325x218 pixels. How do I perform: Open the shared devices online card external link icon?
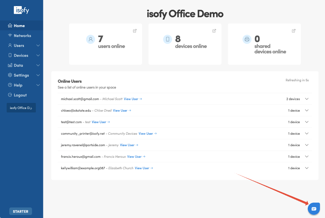(294, 31)
